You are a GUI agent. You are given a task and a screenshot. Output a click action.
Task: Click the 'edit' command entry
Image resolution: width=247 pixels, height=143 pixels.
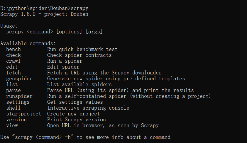(12, 67)
